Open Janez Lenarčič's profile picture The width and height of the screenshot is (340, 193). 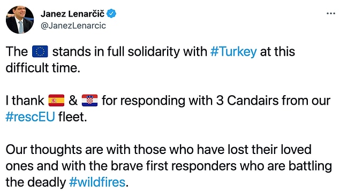tap(20, 20)
